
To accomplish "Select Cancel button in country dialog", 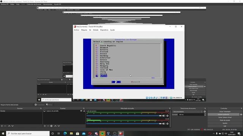I will tap(135, 82).
